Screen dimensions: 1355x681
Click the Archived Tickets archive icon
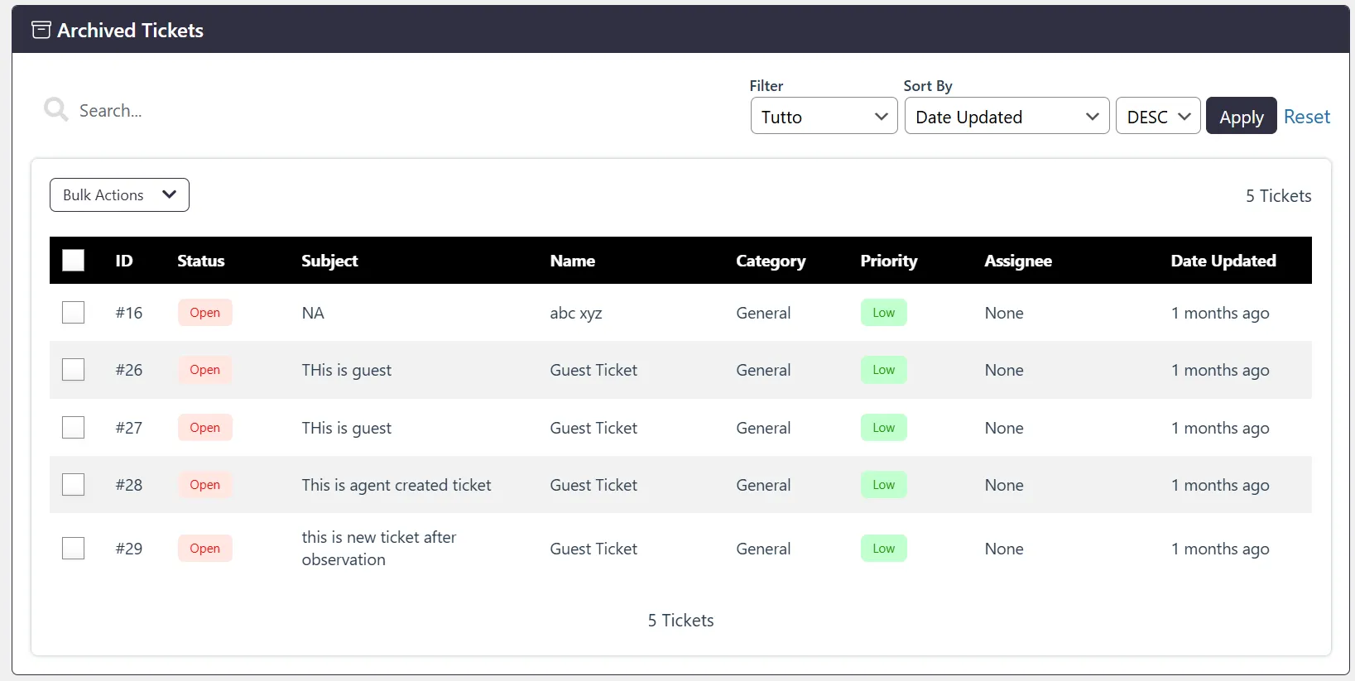pyautogui.click(x=41, y=31)
